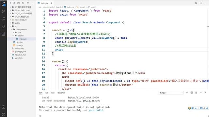The image size is (209, 117).
Task: Click the IME keyboard icon
Action: coord(201,108)
